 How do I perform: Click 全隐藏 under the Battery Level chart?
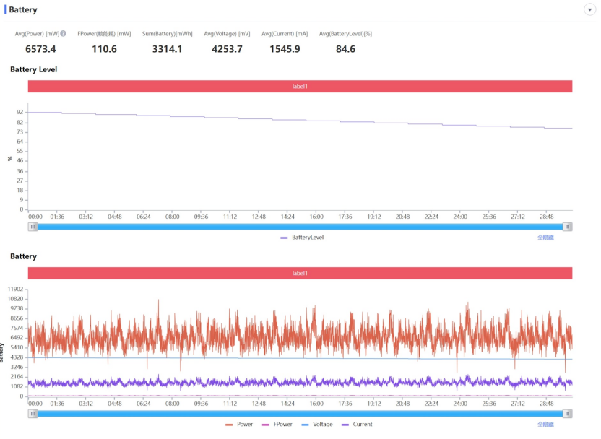click(x=545, y=237)
